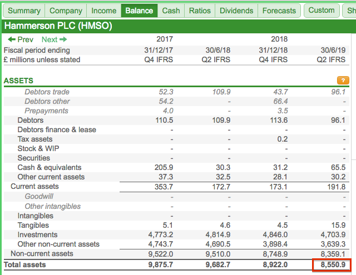Click the 'Other non-current assets' label

[x=58, y=244]
